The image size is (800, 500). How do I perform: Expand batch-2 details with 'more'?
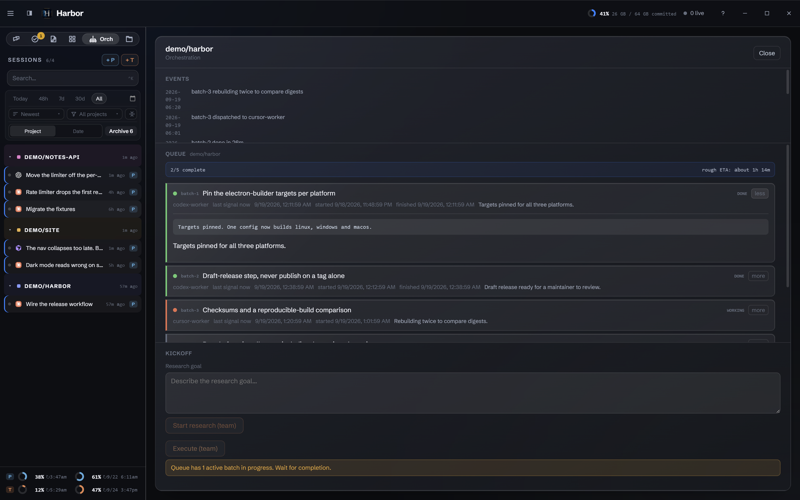758,276
